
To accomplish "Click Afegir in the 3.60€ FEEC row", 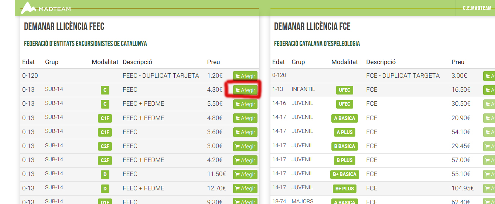I will point(245,132).
